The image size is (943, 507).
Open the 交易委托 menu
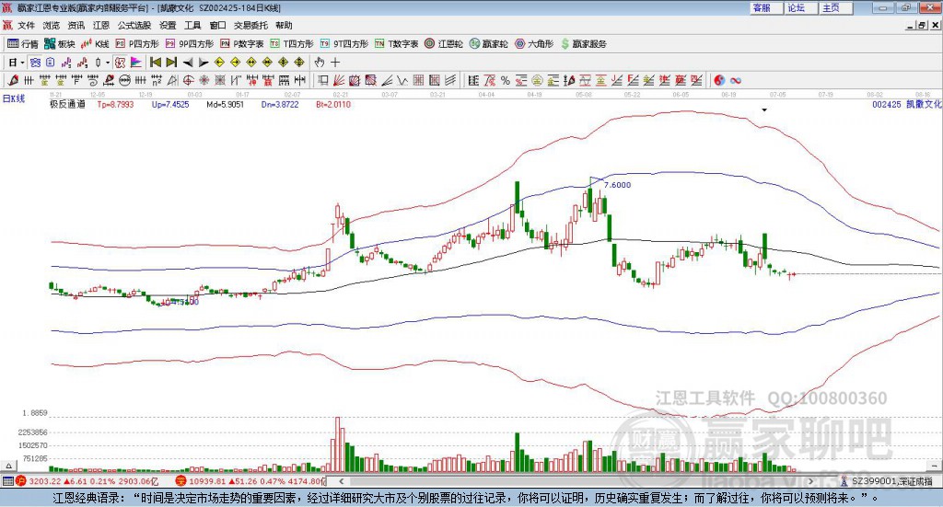[250, 25]
